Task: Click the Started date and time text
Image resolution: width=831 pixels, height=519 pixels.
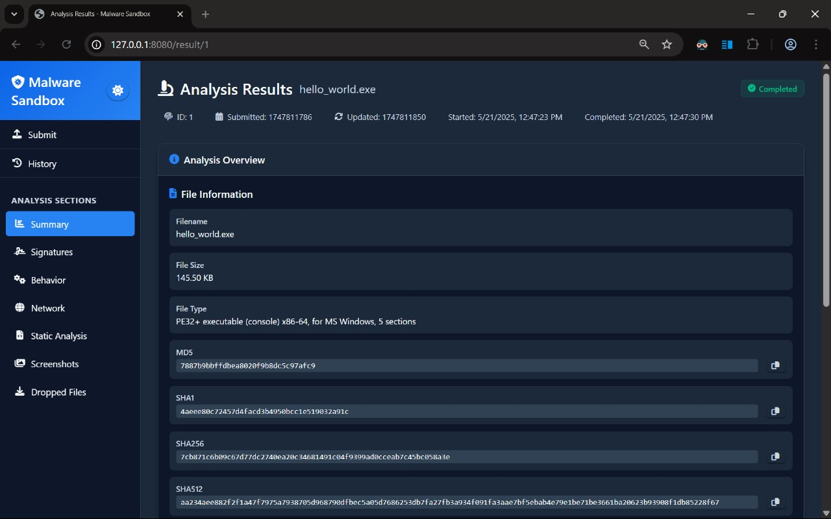Action: 505,117
